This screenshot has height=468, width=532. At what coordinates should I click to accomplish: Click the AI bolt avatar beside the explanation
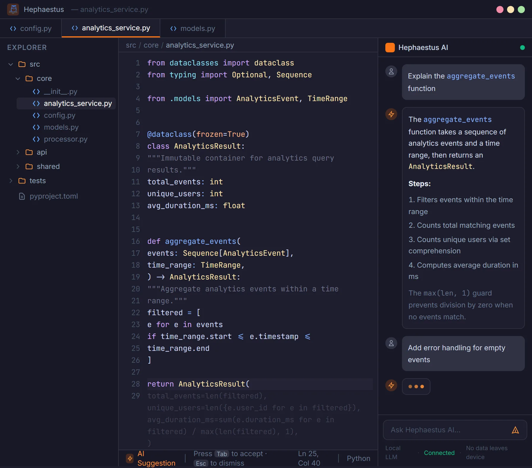[391, 114]
